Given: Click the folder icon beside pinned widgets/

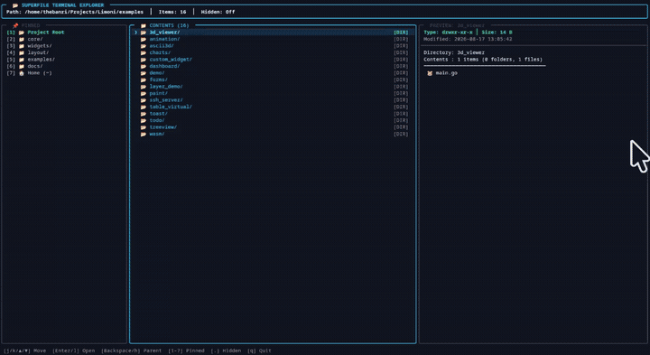Looking at the screenshot, I should [x=22, y=46].
